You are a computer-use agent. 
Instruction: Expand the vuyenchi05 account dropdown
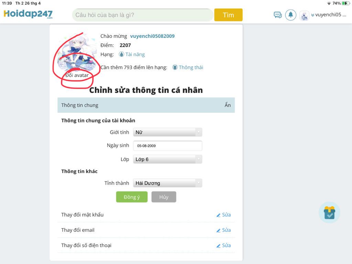(329, 15)
